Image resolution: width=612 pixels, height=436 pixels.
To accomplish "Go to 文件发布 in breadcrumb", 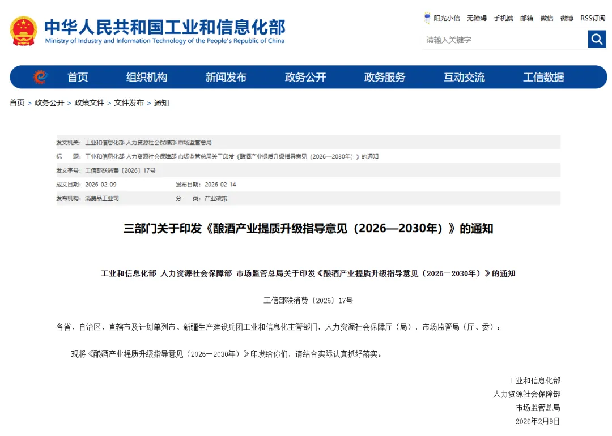I will click(x=129, y=102).
